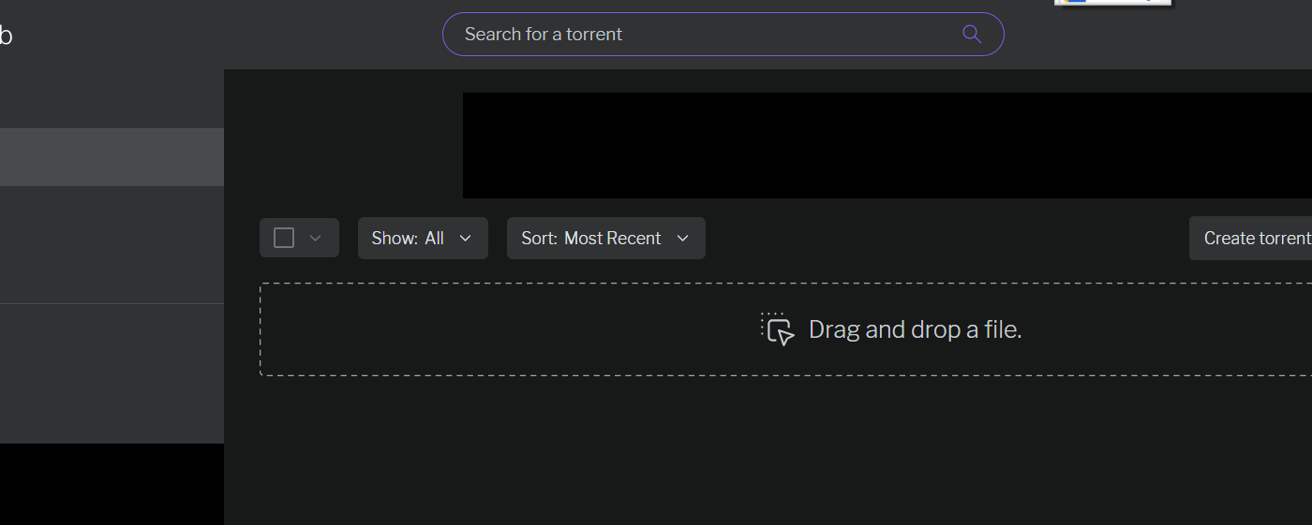Click the sidebar section beneath the divider line

coord(112,373)
